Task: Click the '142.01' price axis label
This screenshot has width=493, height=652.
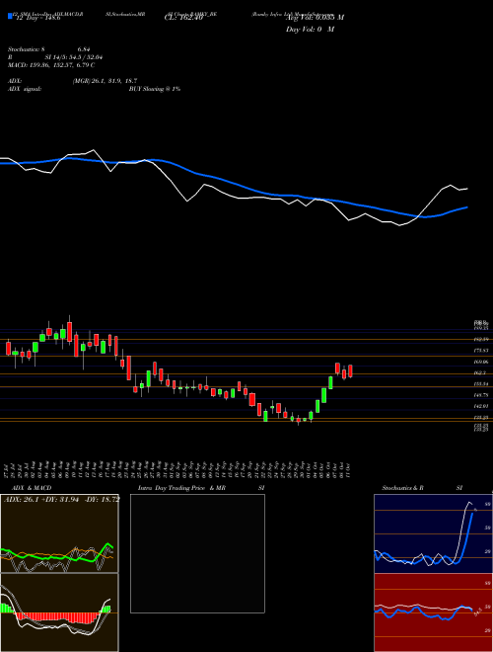Action: pyautogui.click(x=481, y=406)
